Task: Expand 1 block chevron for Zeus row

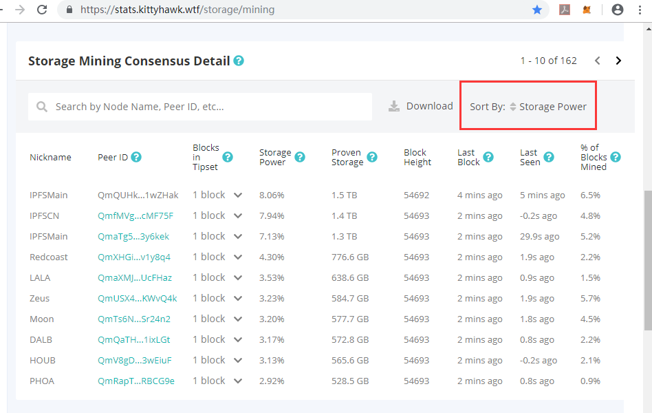Action: point(238,298)
